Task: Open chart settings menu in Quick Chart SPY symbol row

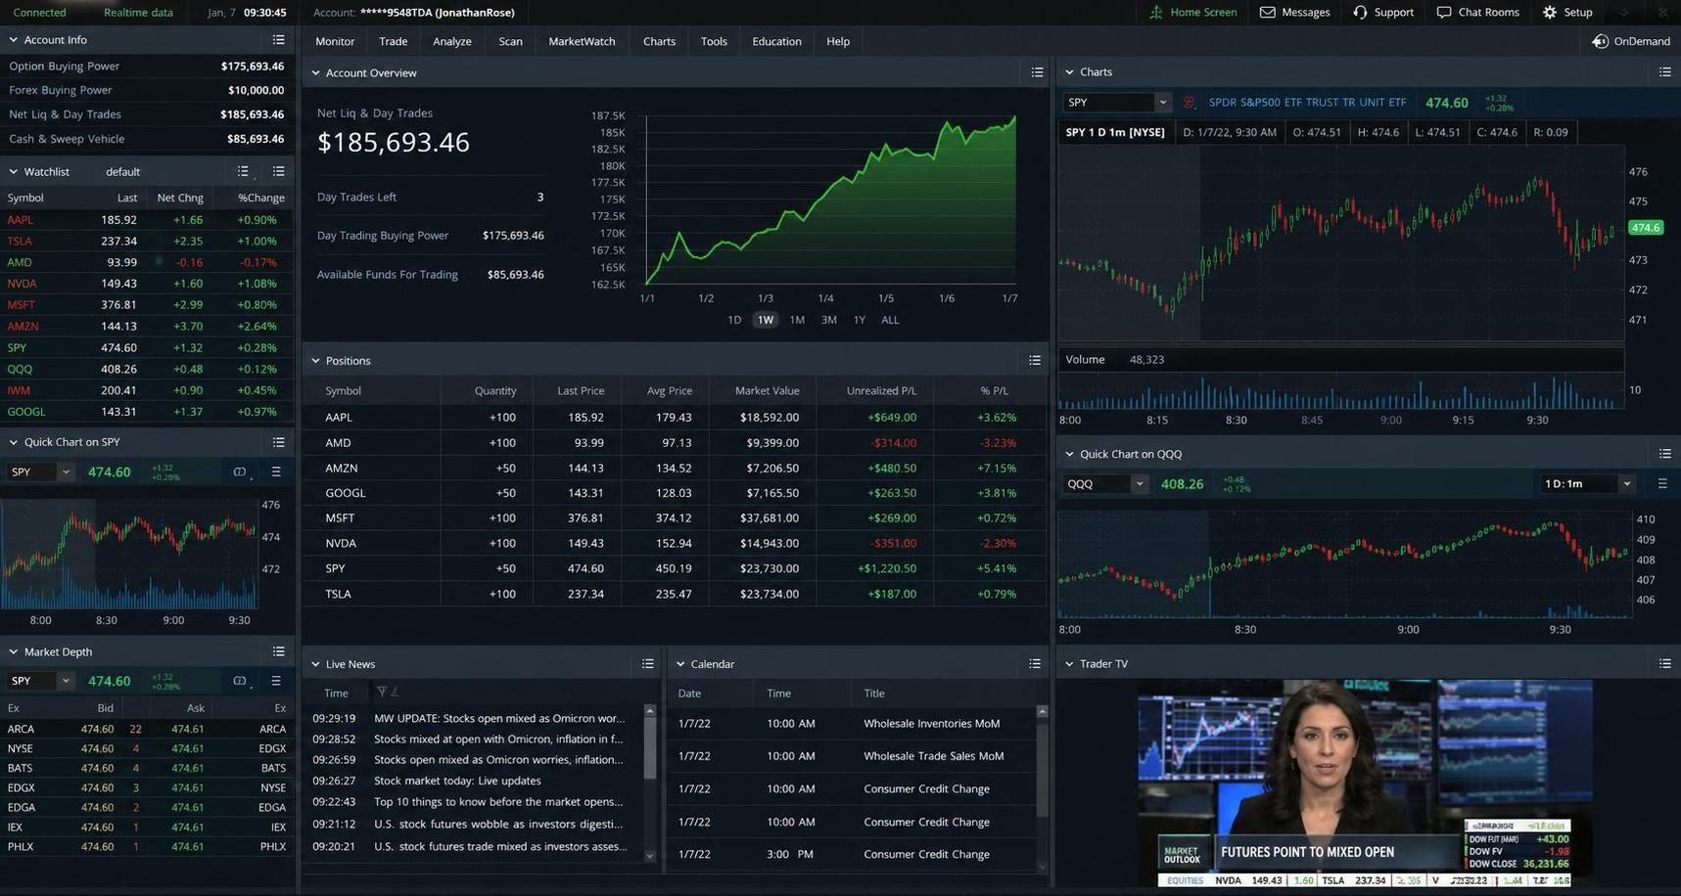Action: (x=276, y=472)
